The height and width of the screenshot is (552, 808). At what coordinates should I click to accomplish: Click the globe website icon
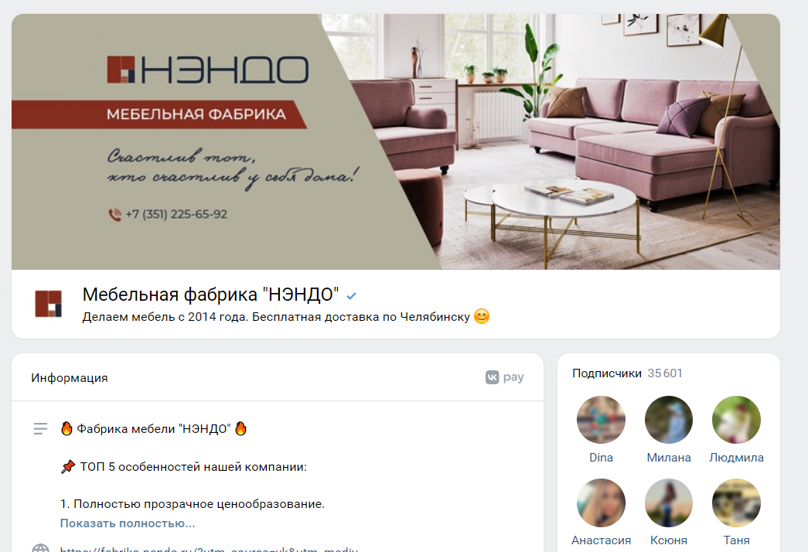[x=40, y=548]
